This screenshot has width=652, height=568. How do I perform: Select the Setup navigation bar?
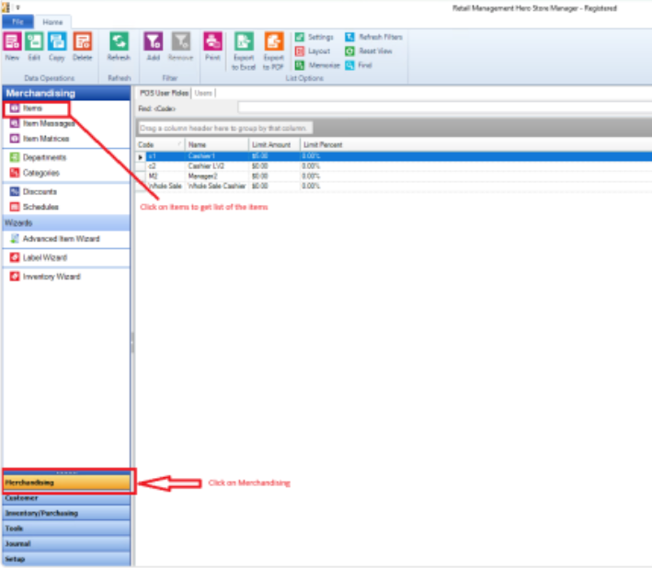(66, 560)
